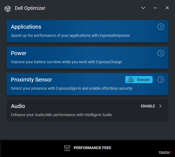Open Proximity Sensor via circled arrow icon

(161, 80)
